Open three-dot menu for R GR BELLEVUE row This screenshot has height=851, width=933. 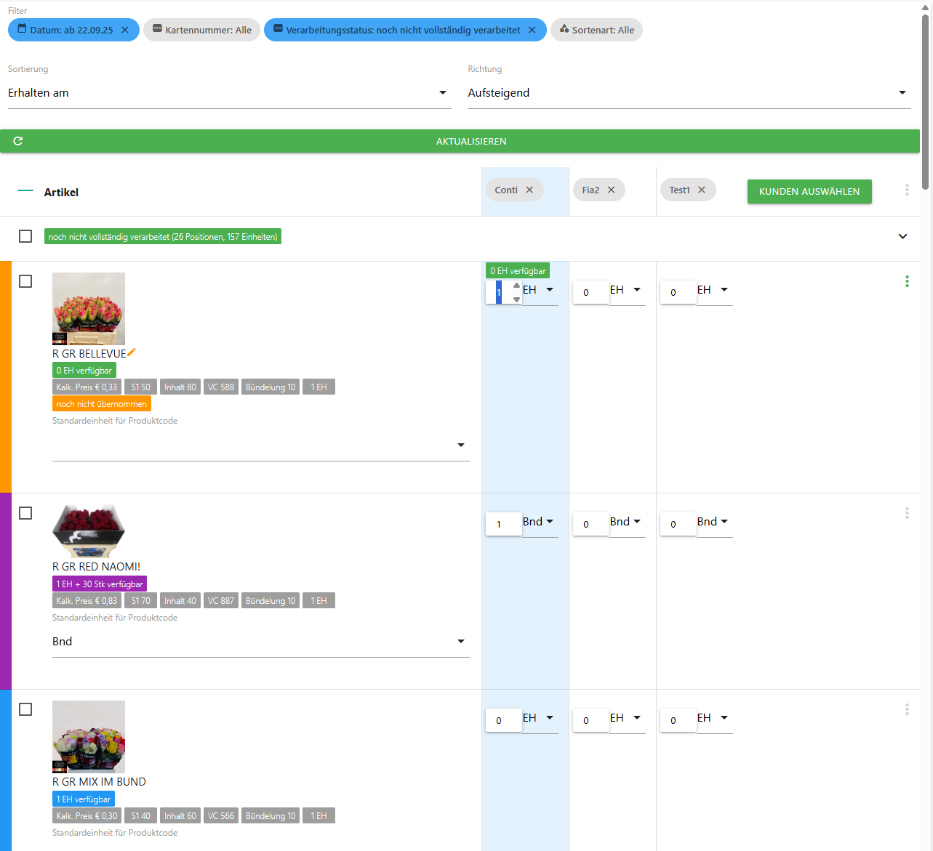[x=907, y=281]
